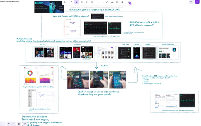Click 'Curiousity section, questions I started with' heading
The height and width of the screenshot is (126, 201).
(x=95, y=10)
